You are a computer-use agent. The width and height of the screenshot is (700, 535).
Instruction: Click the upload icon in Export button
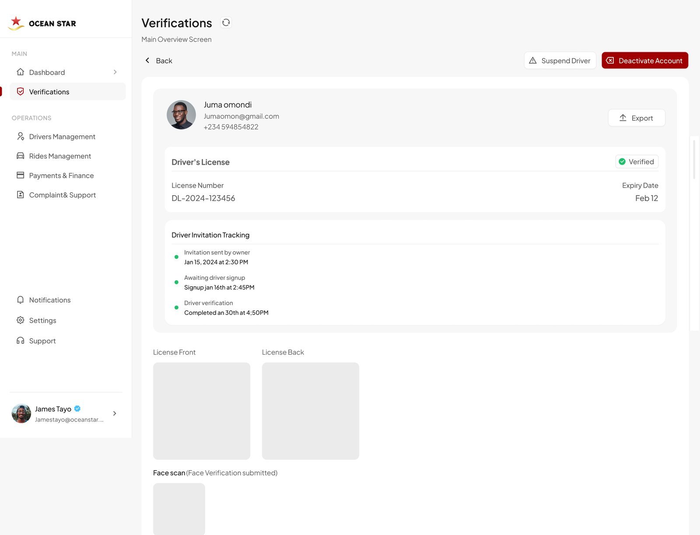click(623, 118)
